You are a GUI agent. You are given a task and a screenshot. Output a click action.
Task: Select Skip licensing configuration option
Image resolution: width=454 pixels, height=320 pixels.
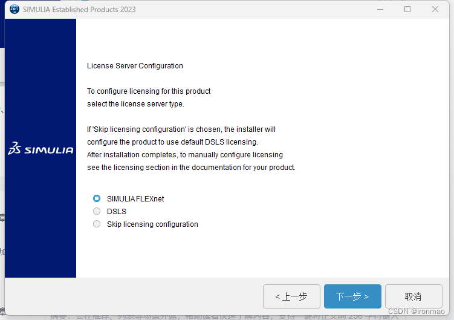(97, 224)
